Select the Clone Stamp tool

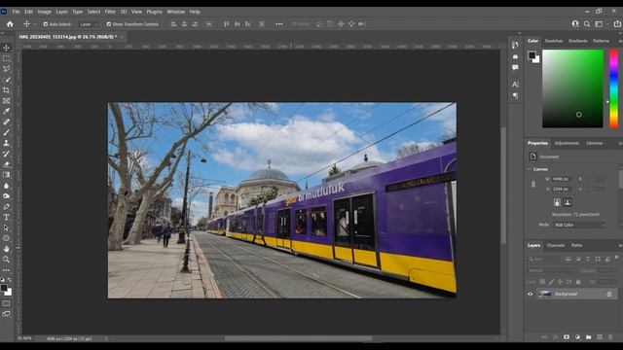click(7, 143)
